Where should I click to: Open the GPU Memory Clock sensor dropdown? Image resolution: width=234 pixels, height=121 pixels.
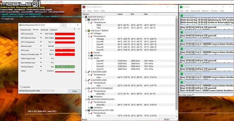coord(41,38)
